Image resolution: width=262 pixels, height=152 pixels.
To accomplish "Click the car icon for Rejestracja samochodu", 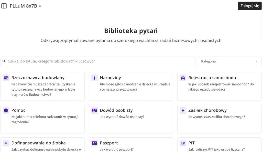I will coord(183,78).
